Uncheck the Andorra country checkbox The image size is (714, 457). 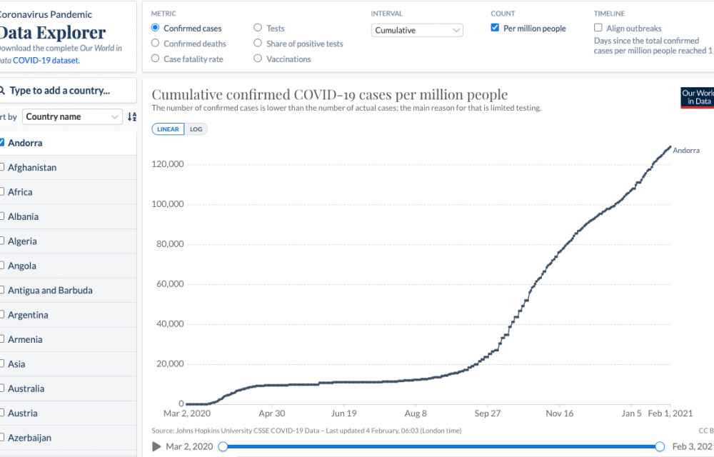tap(2, 143)
